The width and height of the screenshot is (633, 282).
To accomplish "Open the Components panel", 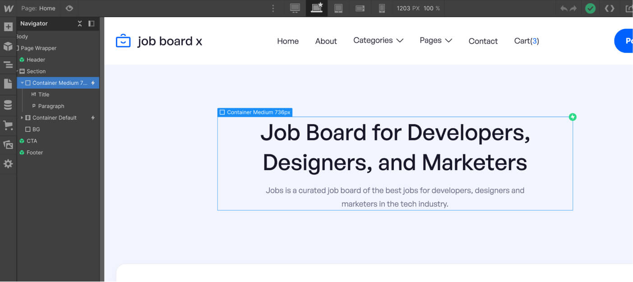I will (x=8, y=46).
